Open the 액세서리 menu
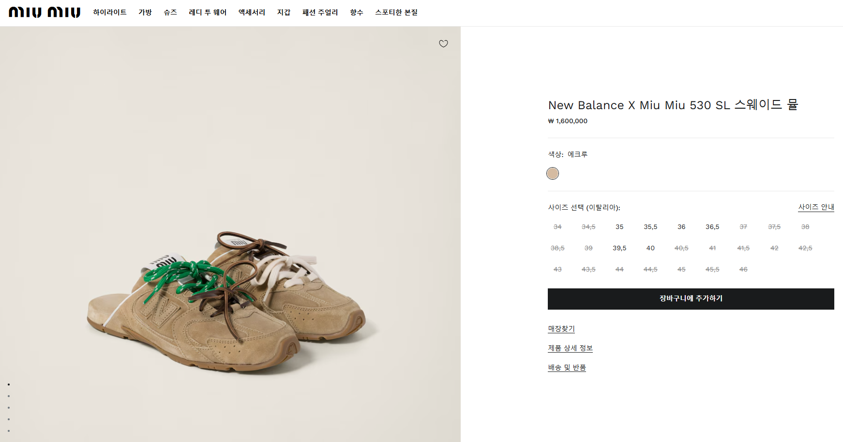843x442 pixels. pyautogui.click(x=252, y=12)
